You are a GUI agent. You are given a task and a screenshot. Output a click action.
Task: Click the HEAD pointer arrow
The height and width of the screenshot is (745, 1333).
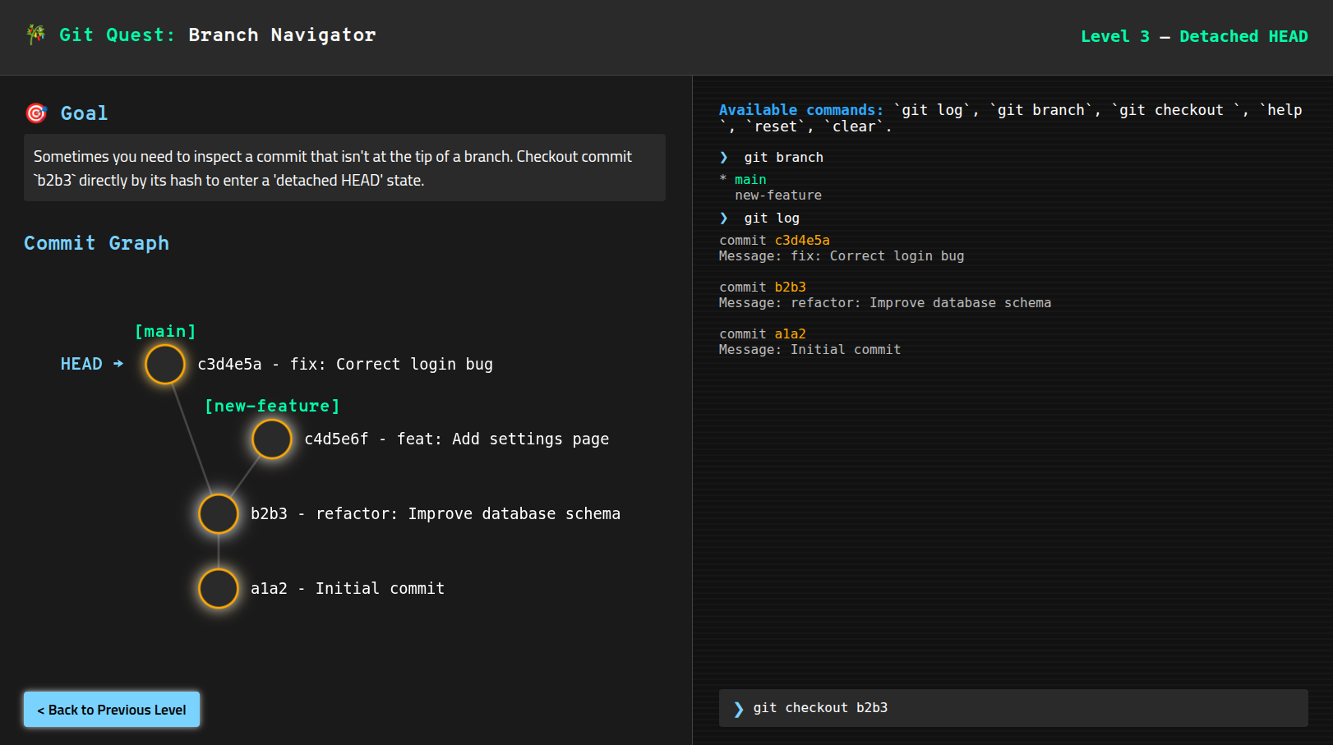coord(118,364)
